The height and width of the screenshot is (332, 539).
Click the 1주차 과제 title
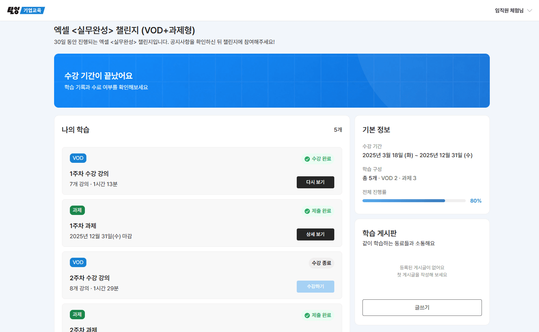tap(83, 226)
